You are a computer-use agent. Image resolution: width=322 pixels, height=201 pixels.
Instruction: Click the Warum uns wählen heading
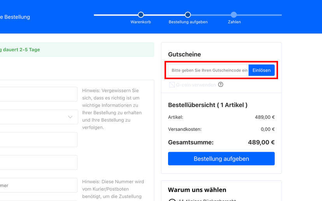click(197, 190)
